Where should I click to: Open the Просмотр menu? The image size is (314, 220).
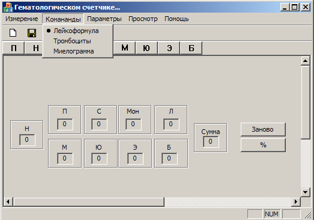[143, 19]
